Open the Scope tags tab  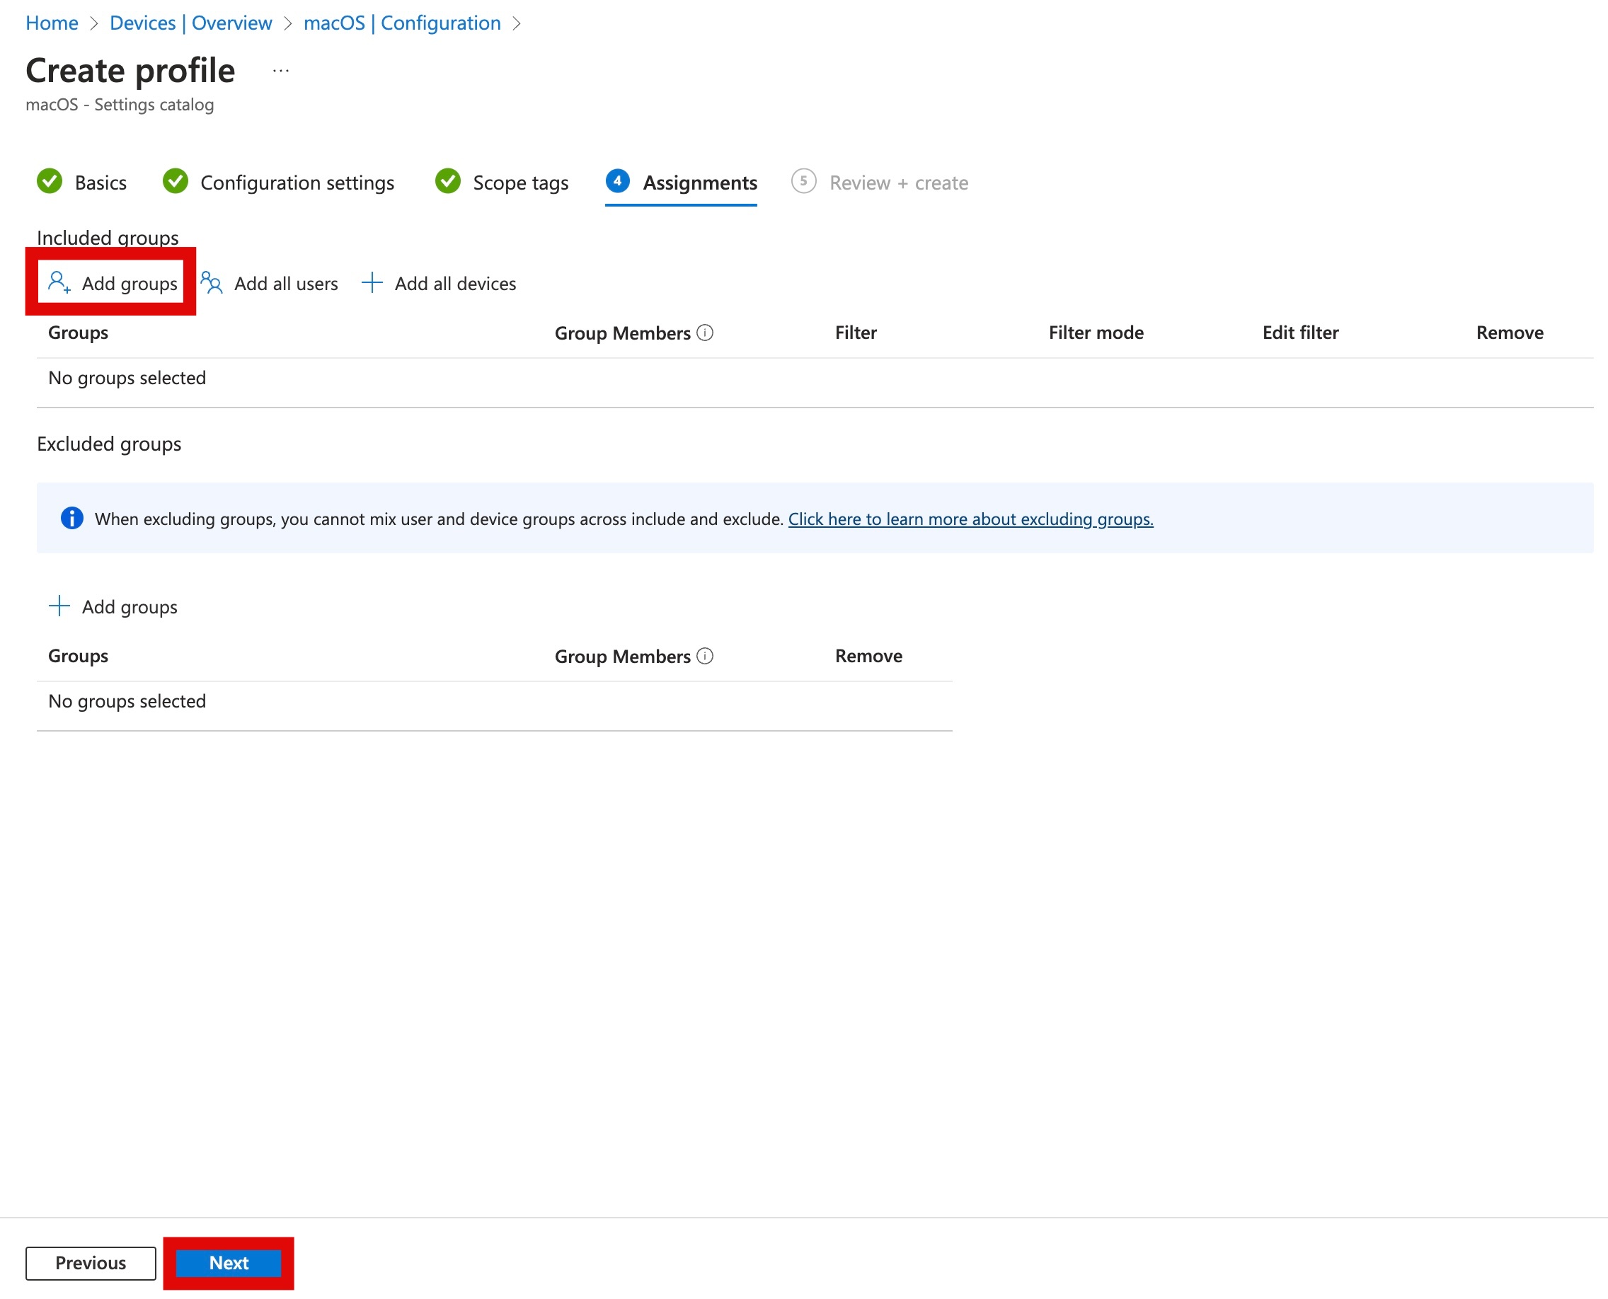502,183
